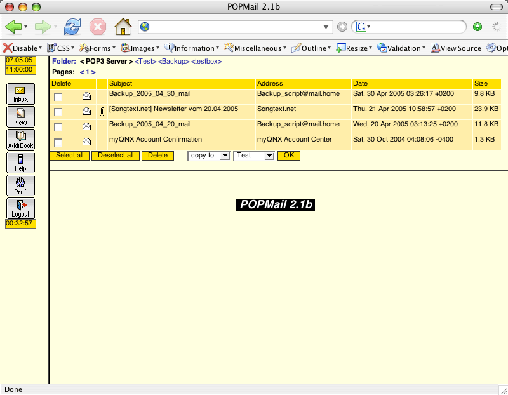This screenshot has width=508, height=395.
Task: Go forward with the light green arrow
Action: point(43,27)
